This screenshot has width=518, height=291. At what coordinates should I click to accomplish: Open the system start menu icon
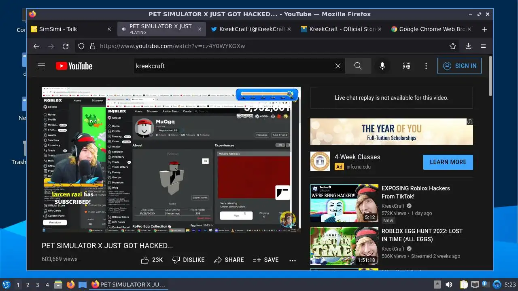point(6,285)
